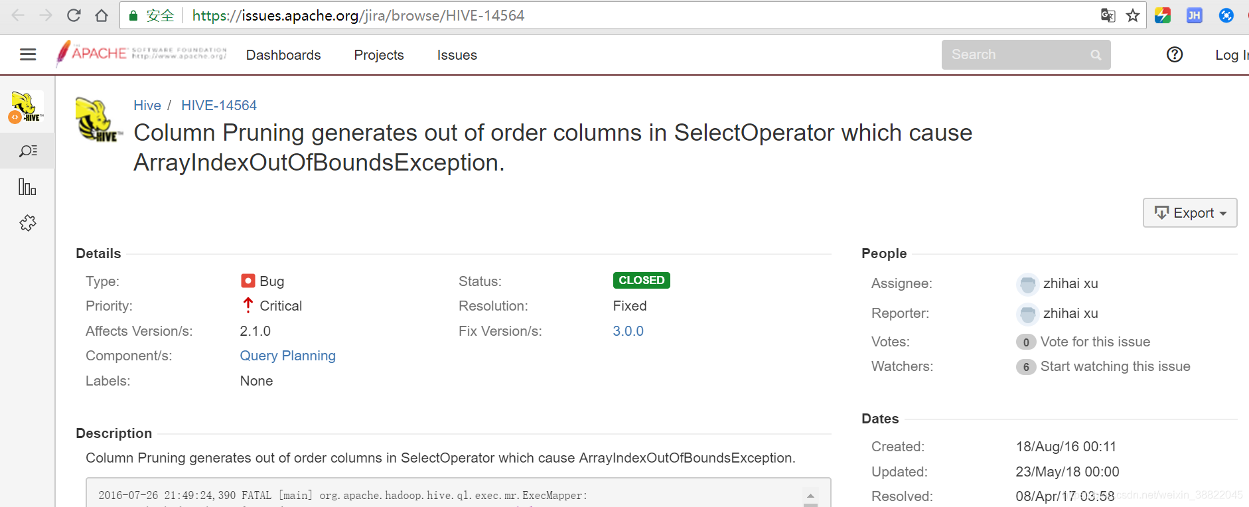Open the Issues menu
Image resolution: width=1249 pixels, height=507 pixels.
[x=457, y=55]
